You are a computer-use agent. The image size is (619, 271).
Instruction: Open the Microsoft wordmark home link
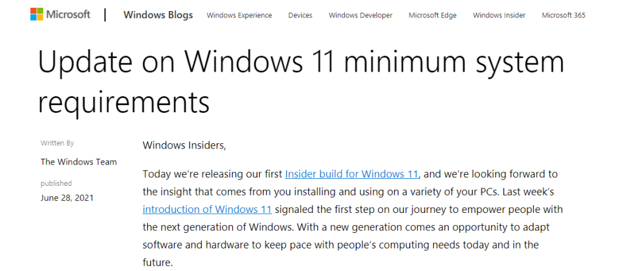tap(68, 15)
